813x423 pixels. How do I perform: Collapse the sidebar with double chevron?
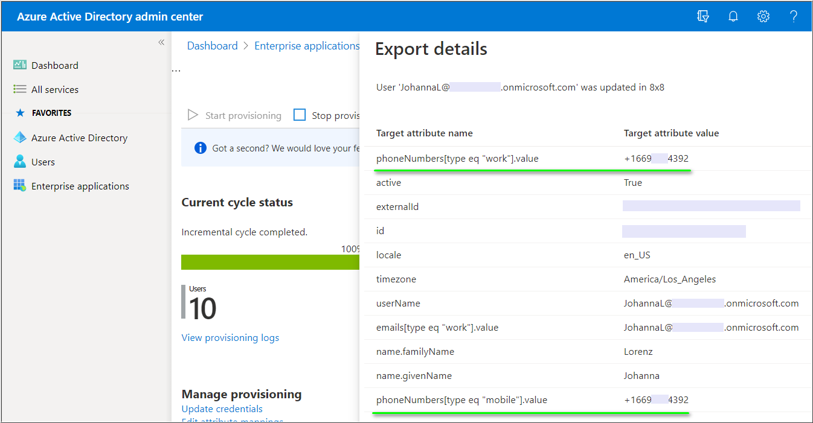161,42
